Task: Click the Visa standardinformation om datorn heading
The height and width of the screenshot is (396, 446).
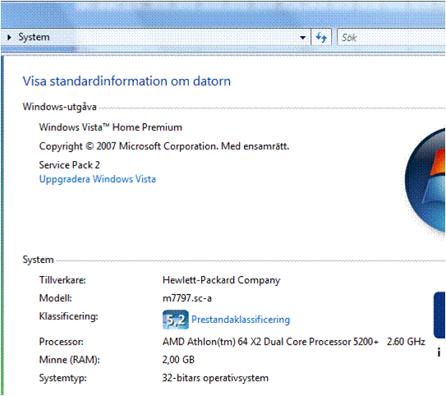Action: point(126,81)
